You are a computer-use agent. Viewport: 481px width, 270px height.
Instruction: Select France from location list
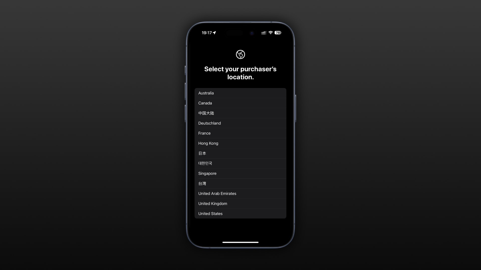pos(241,133)
